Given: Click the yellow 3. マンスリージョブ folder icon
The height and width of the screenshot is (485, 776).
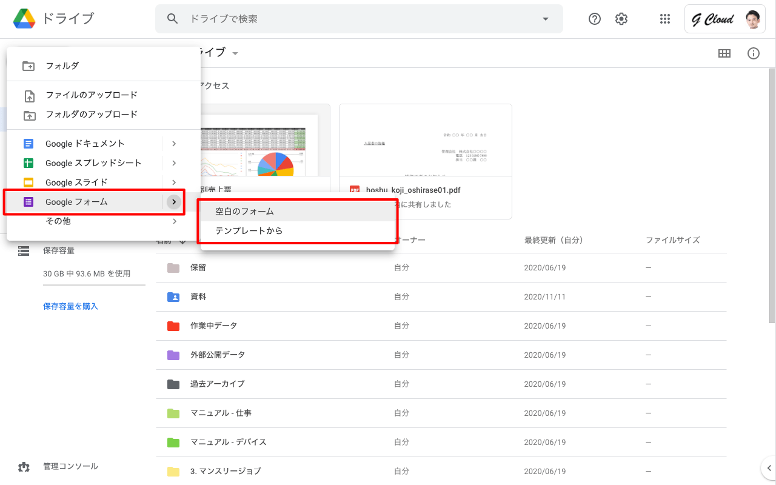Looking at the screenshot, I should (173, 471).
